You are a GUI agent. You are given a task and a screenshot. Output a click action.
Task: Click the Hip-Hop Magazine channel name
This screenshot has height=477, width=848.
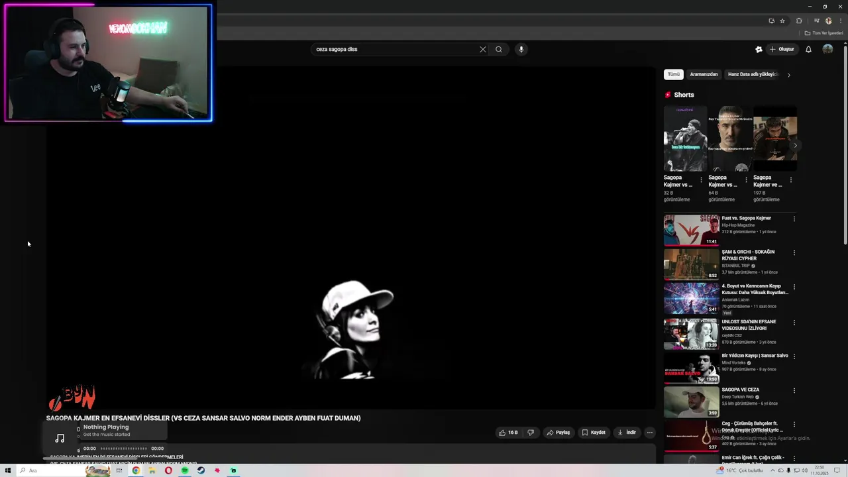point(738,225)
